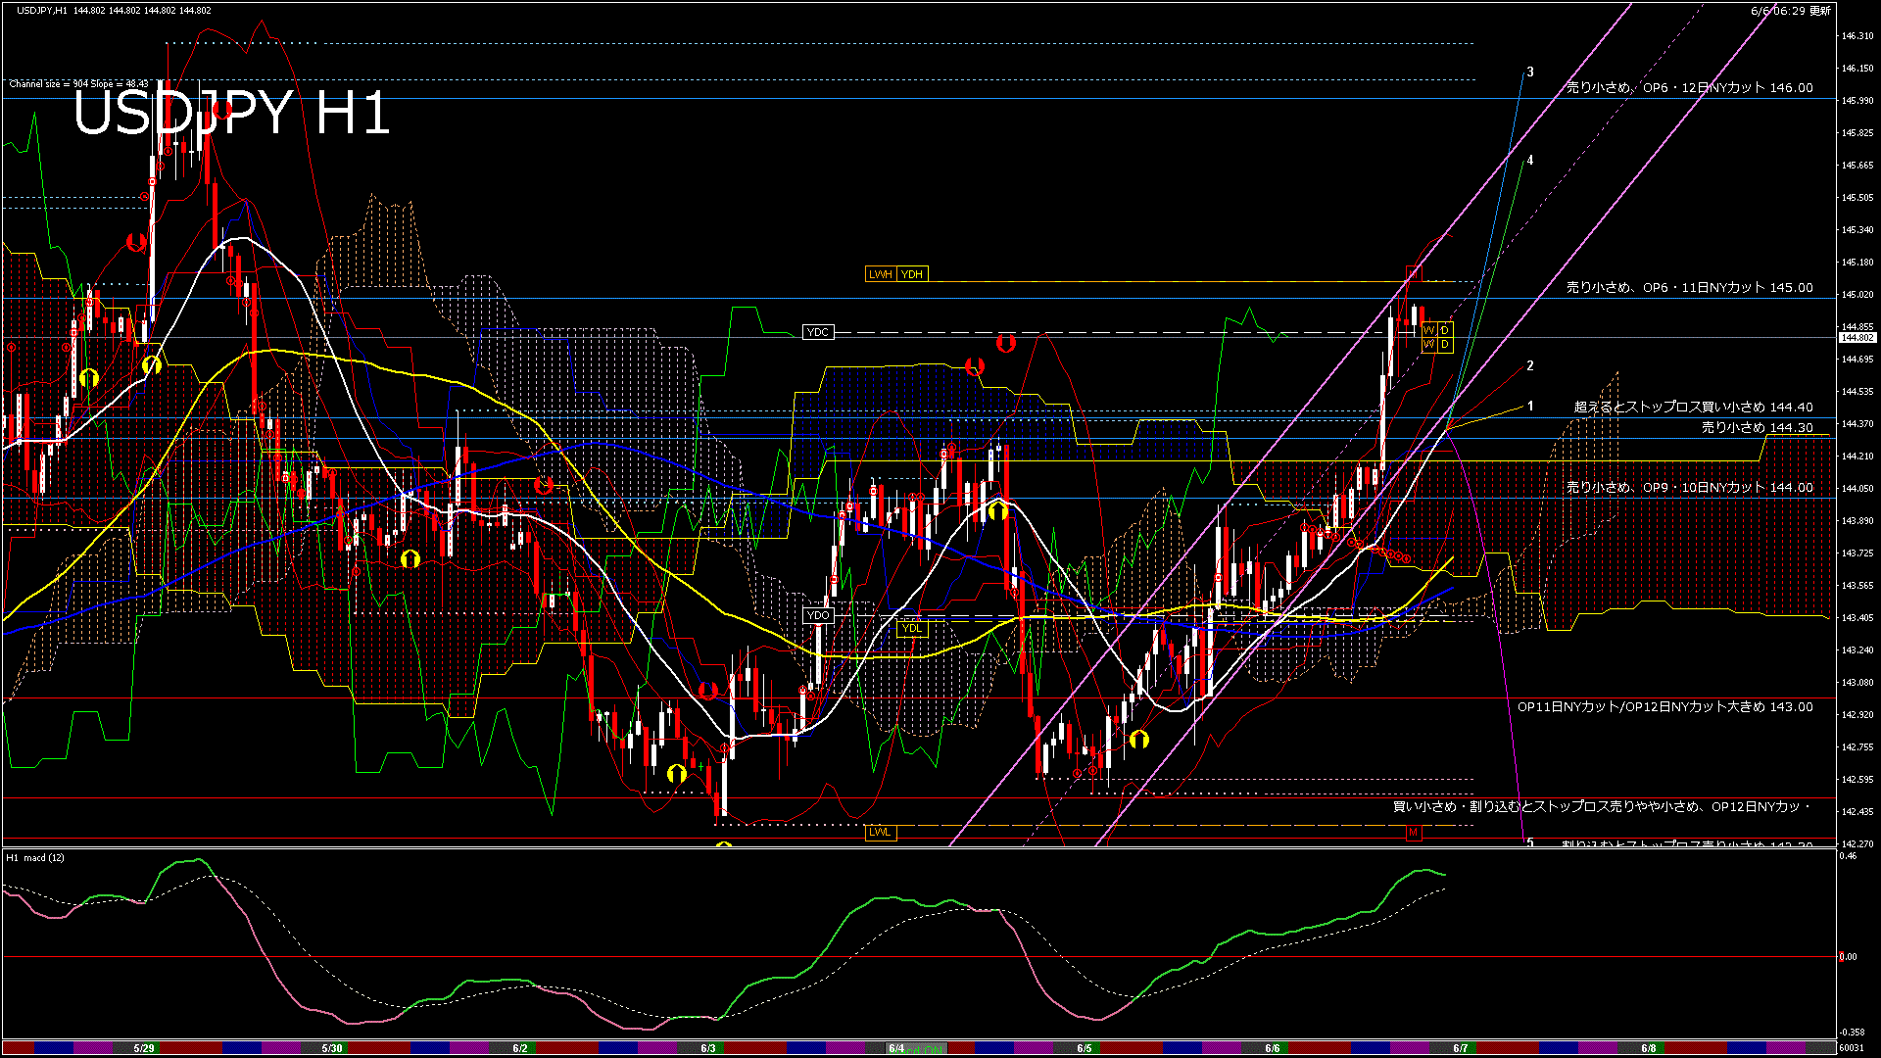Click the 0.00 MACD zero-line value

click(1848, 957)
